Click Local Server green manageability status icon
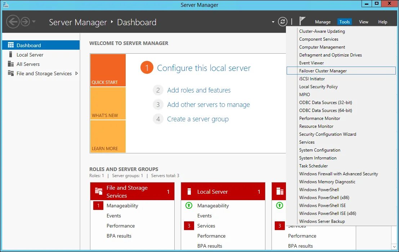The height and width of the screenshot is (252, 399). pyautogui.click(x=189, y=205)
